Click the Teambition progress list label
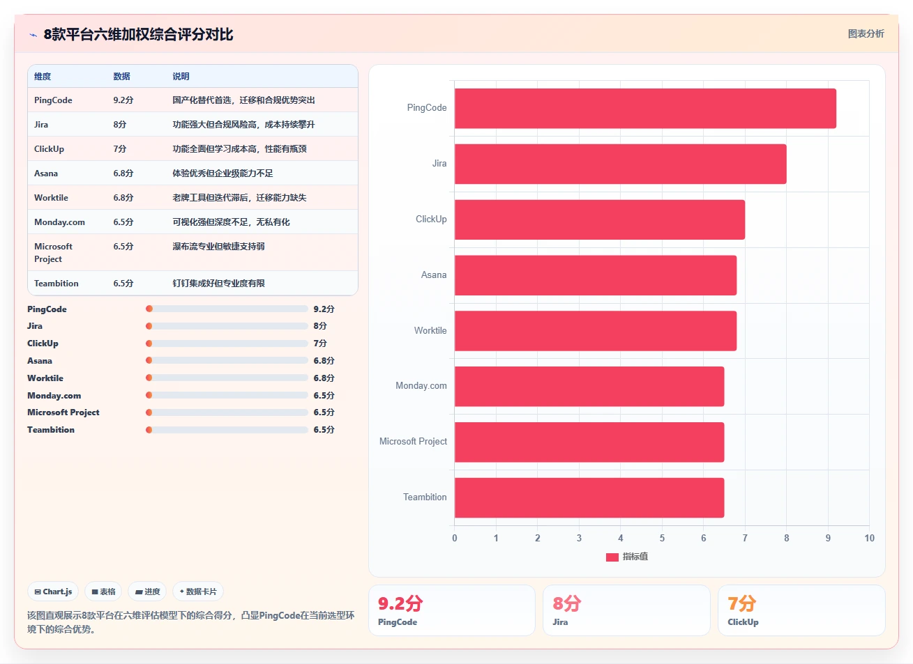 [51, 430]
